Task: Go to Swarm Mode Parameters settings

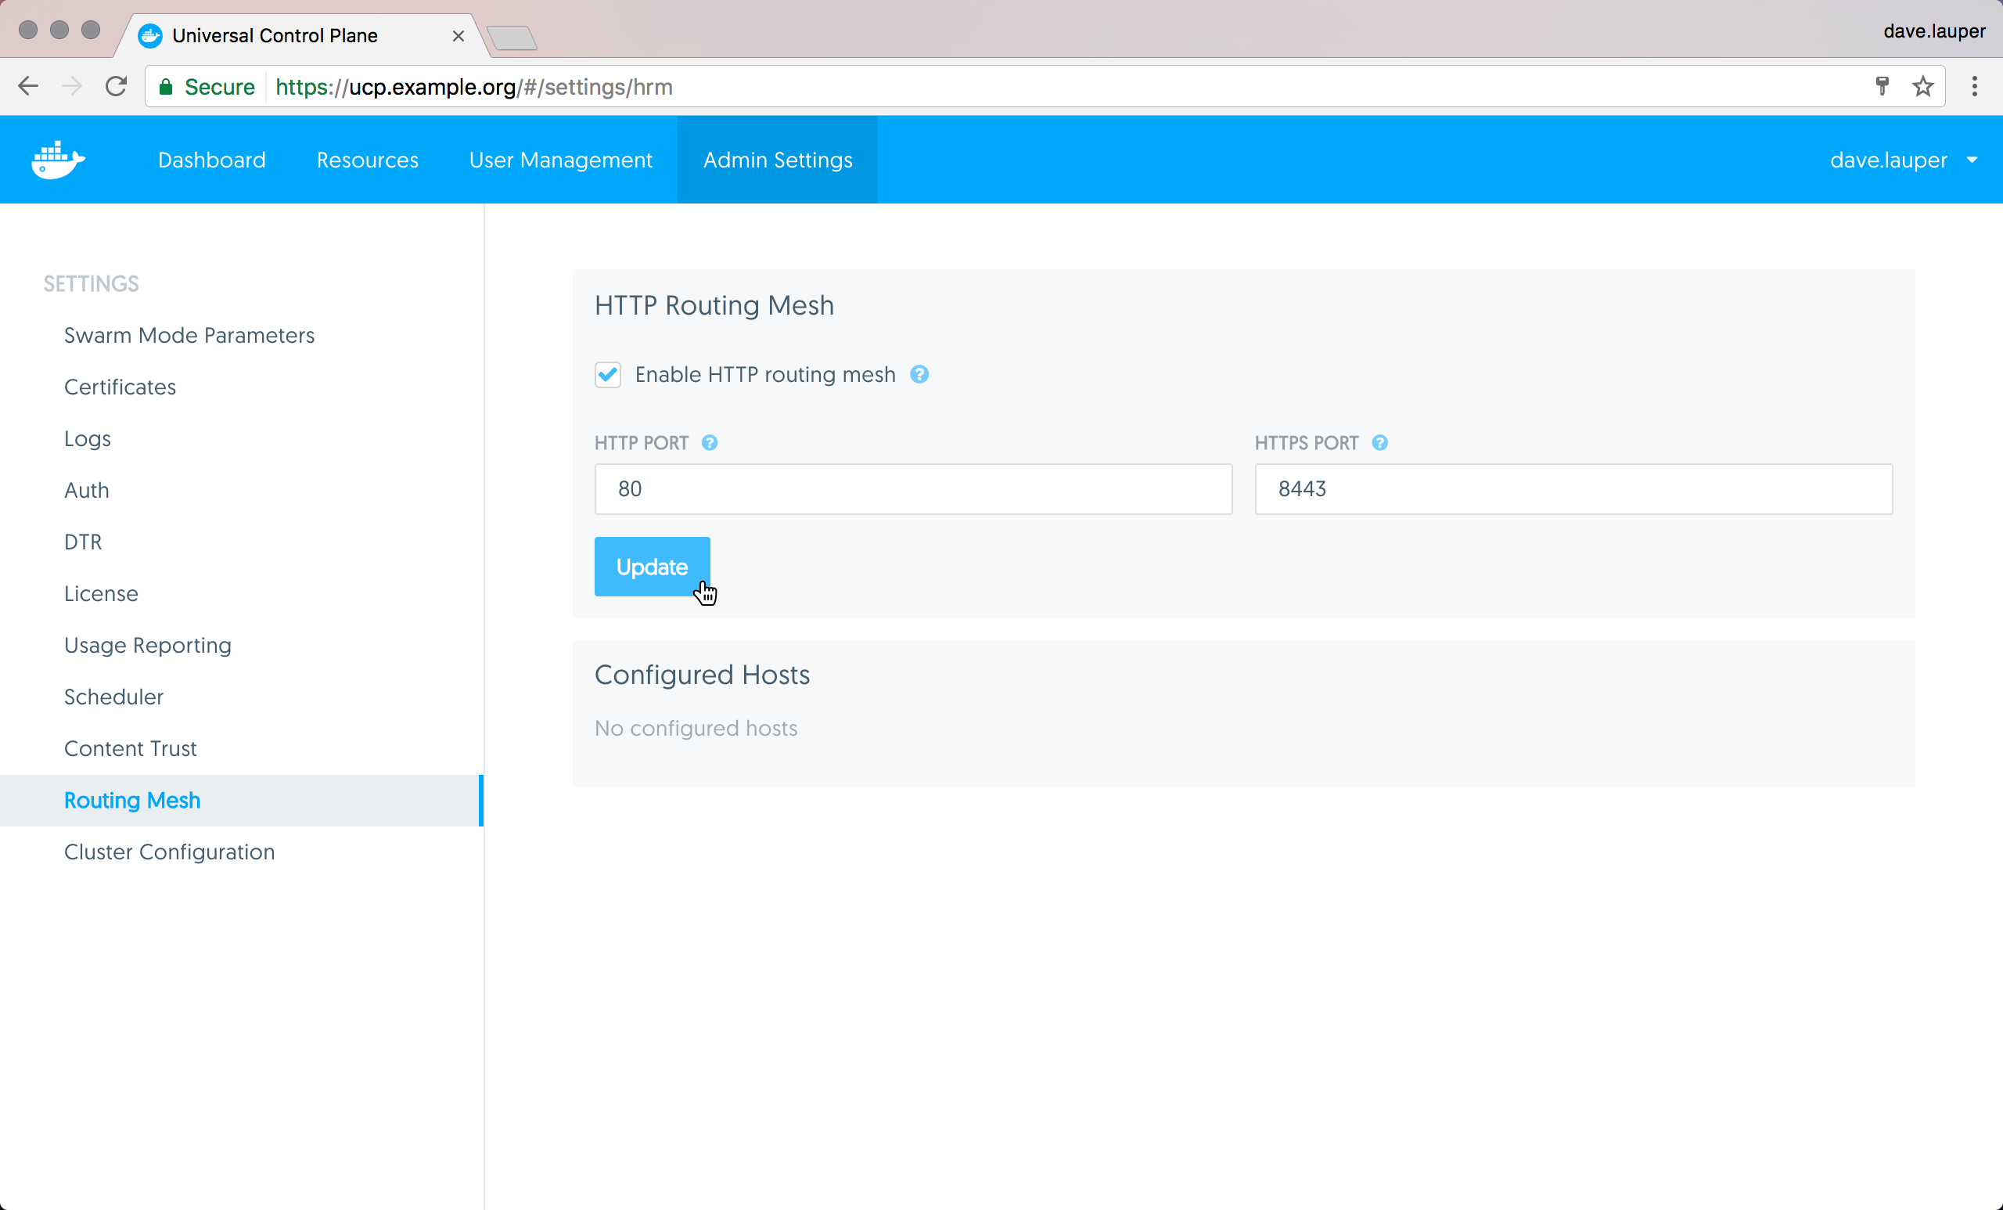Action: (189, 335)
